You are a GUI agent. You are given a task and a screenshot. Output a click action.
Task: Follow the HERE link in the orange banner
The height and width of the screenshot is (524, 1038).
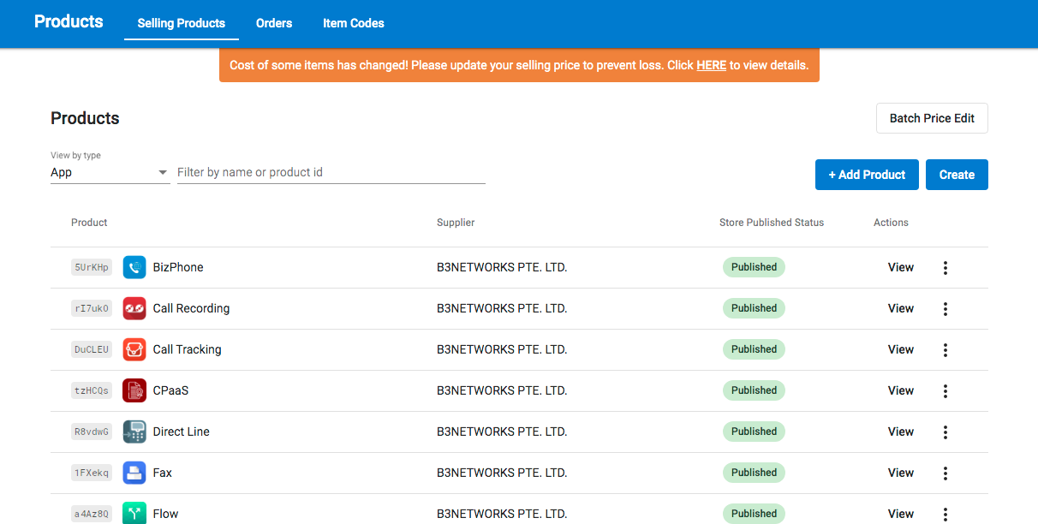(711, 65)
